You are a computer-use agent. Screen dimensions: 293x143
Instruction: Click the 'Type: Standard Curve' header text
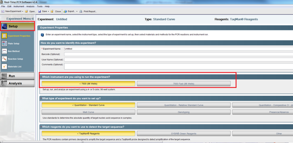[x=160, y=19]
